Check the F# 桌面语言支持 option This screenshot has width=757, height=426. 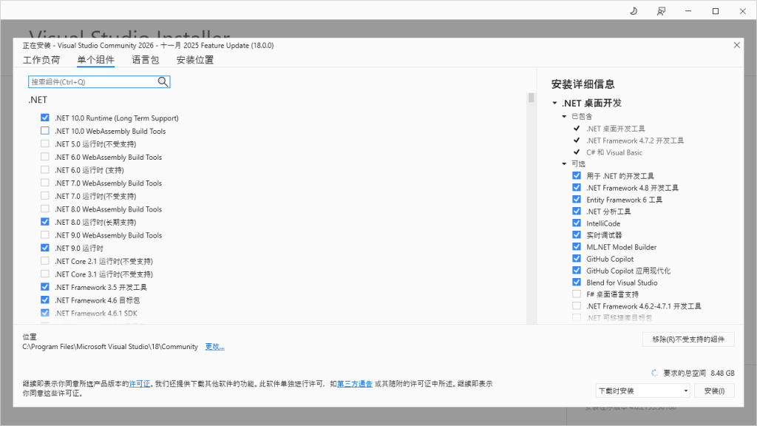click(x=577, y=294)
